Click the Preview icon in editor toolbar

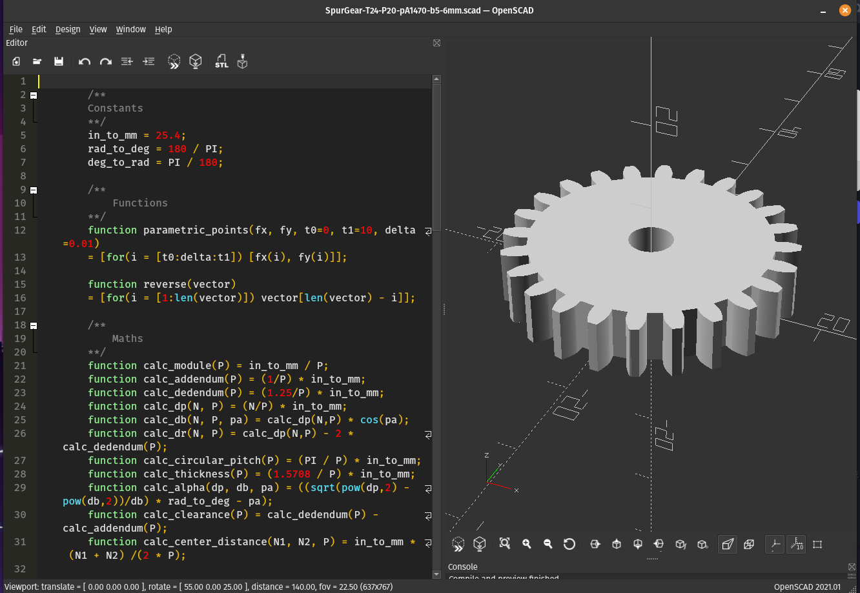174,61
